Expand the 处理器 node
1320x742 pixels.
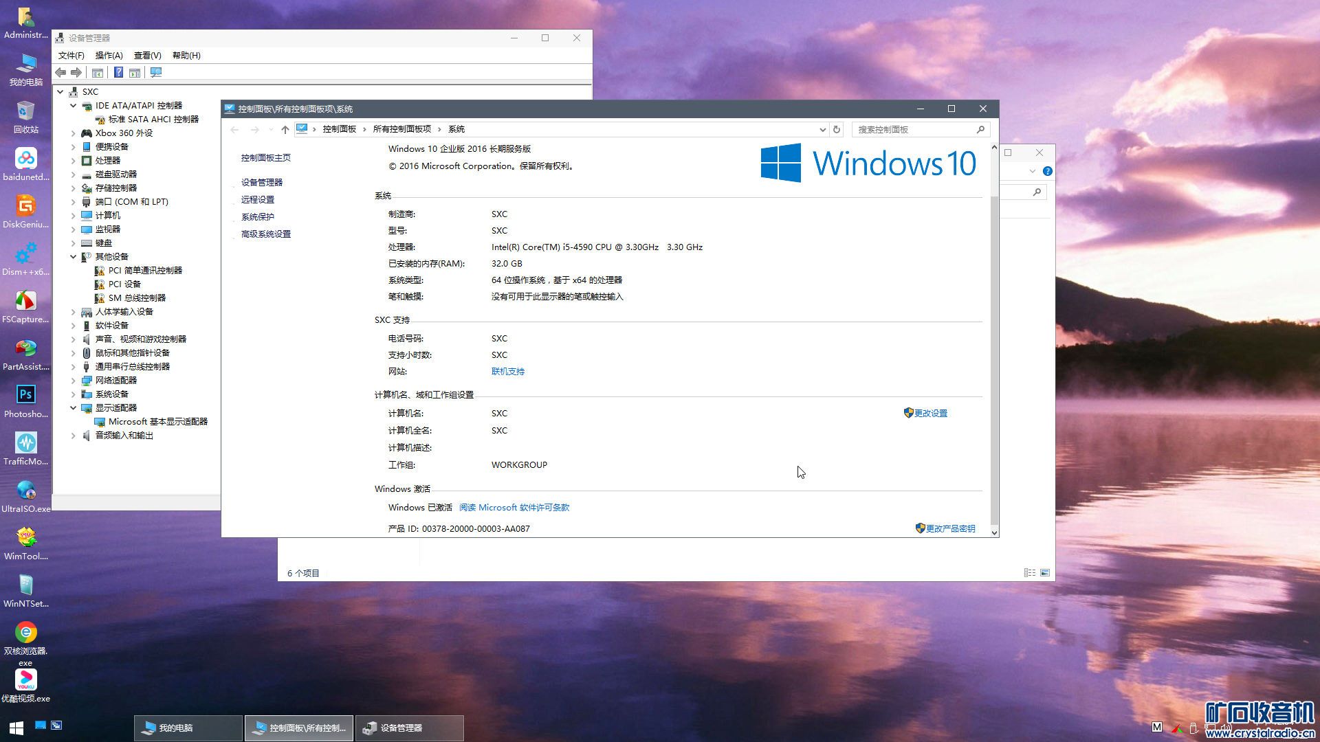click(x=73, y=160)
